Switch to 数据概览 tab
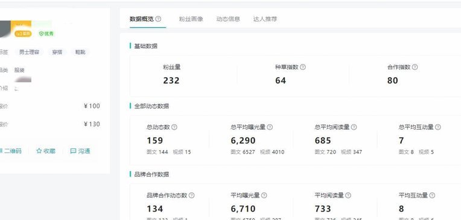461x220 pixels. pyautogui.click(x=142, y=19)
